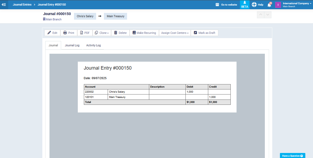
Task: Go to previous journal with up arrow
Action: point(261,15)
